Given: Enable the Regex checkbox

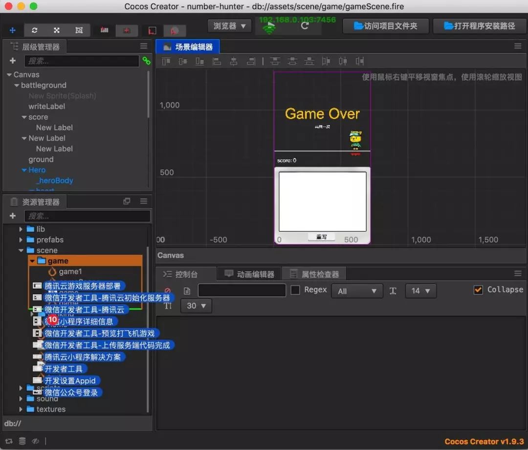Looking at the screenshot, I should (x=295, y=290).
